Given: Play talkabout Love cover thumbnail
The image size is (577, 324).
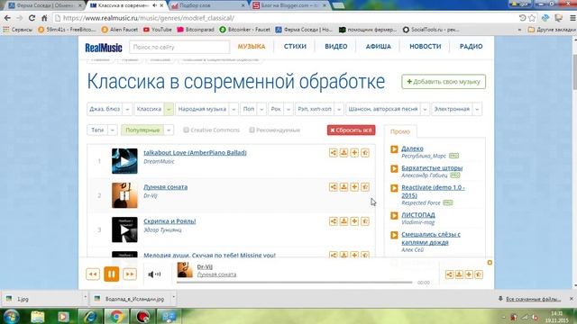Looking at the screenshot, I should pos(124,161).
